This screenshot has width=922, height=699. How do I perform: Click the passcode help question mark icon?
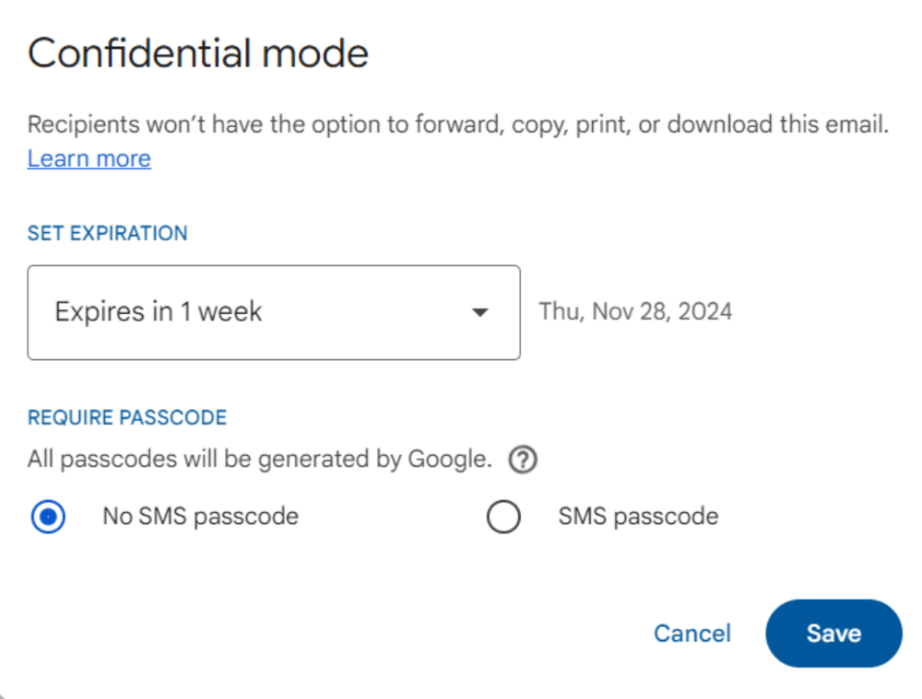pos(522,459)
